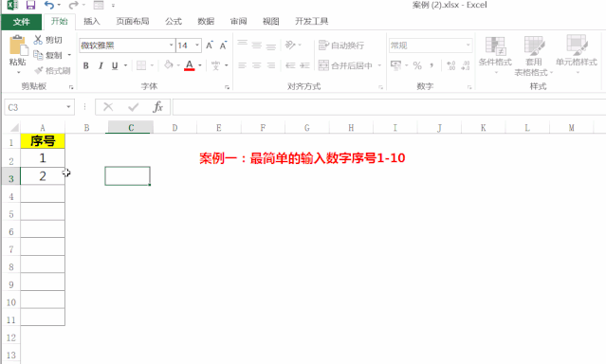Align cell text right
This screenshot has width=606, height=364.
271,65
